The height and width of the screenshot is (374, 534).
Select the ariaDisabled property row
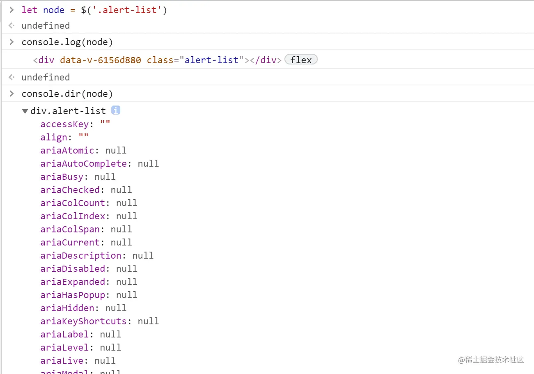coord(89,268)
